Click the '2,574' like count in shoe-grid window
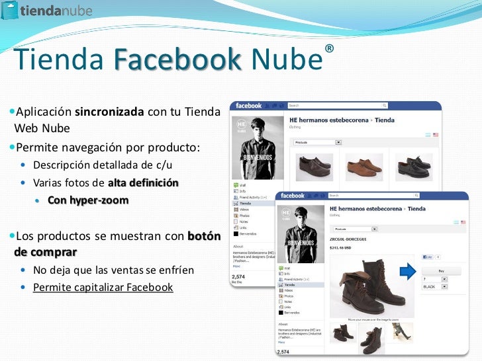The height and width of the screenshot is (361, 482). pyautogui.click(x=238, y=276)
